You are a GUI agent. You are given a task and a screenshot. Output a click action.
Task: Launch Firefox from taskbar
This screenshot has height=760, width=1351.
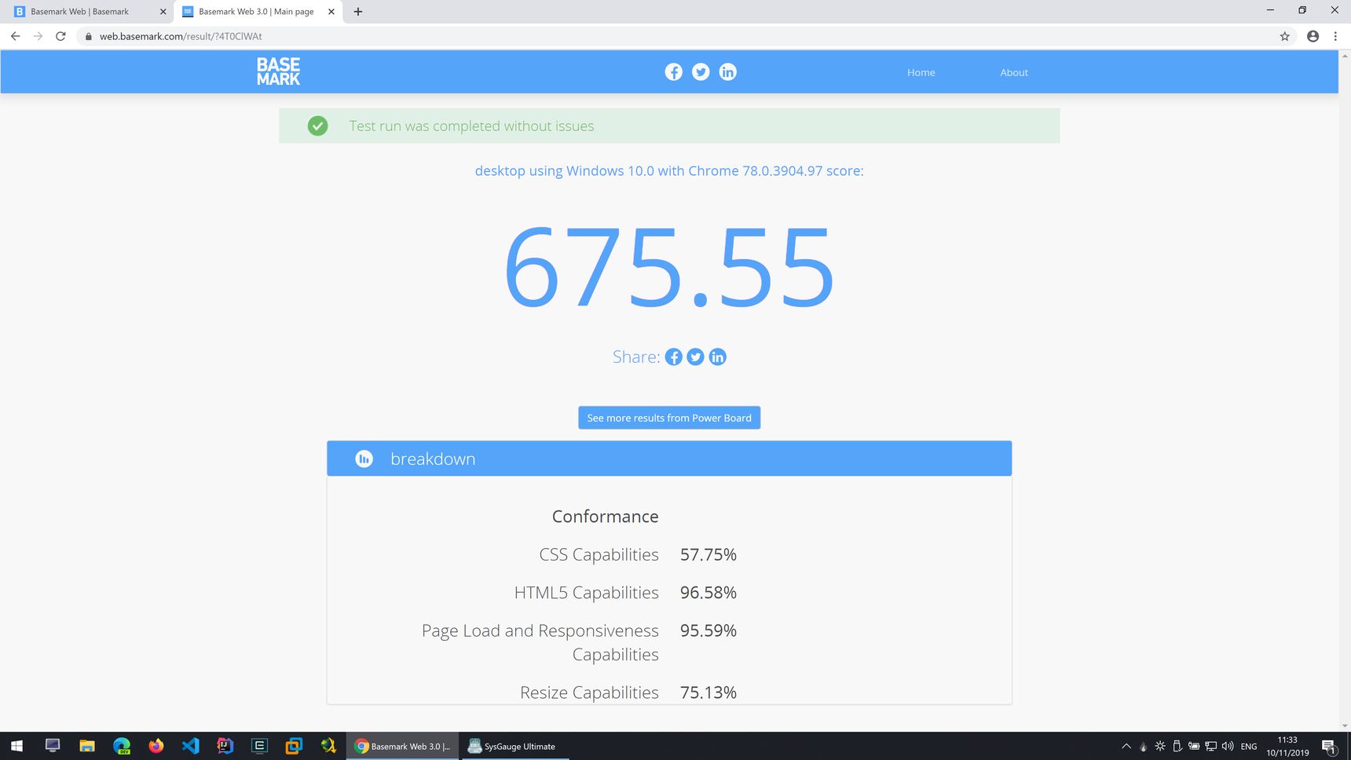click(156, 746)
